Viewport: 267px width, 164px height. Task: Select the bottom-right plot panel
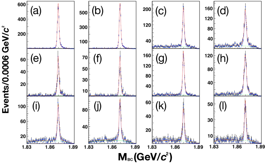237,120
